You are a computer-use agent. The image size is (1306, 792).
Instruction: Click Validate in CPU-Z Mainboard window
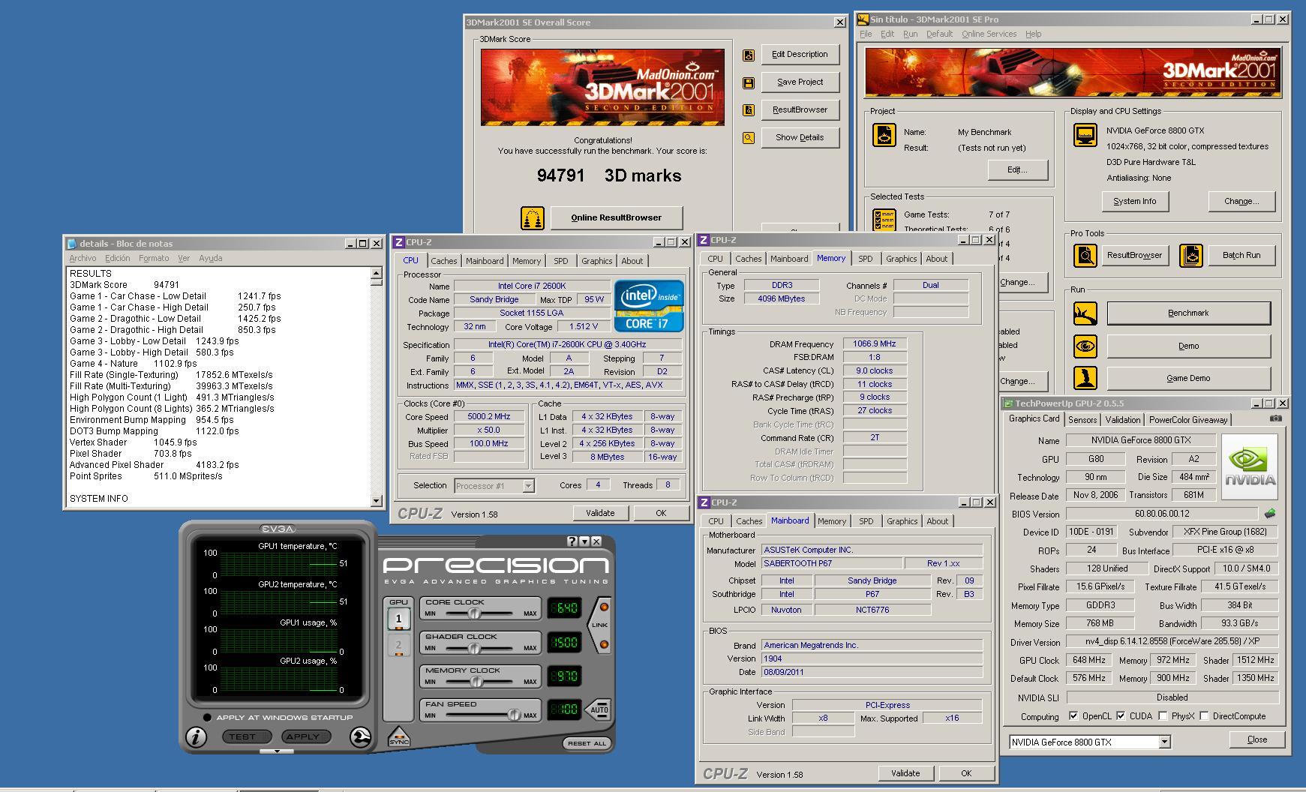pos(905,773)
